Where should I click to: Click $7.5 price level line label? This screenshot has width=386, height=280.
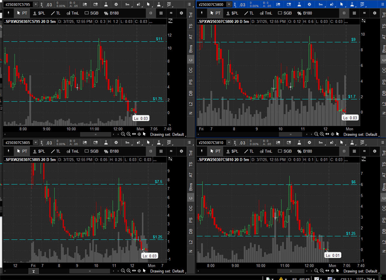pyautogui.click(x=159, y=182)
